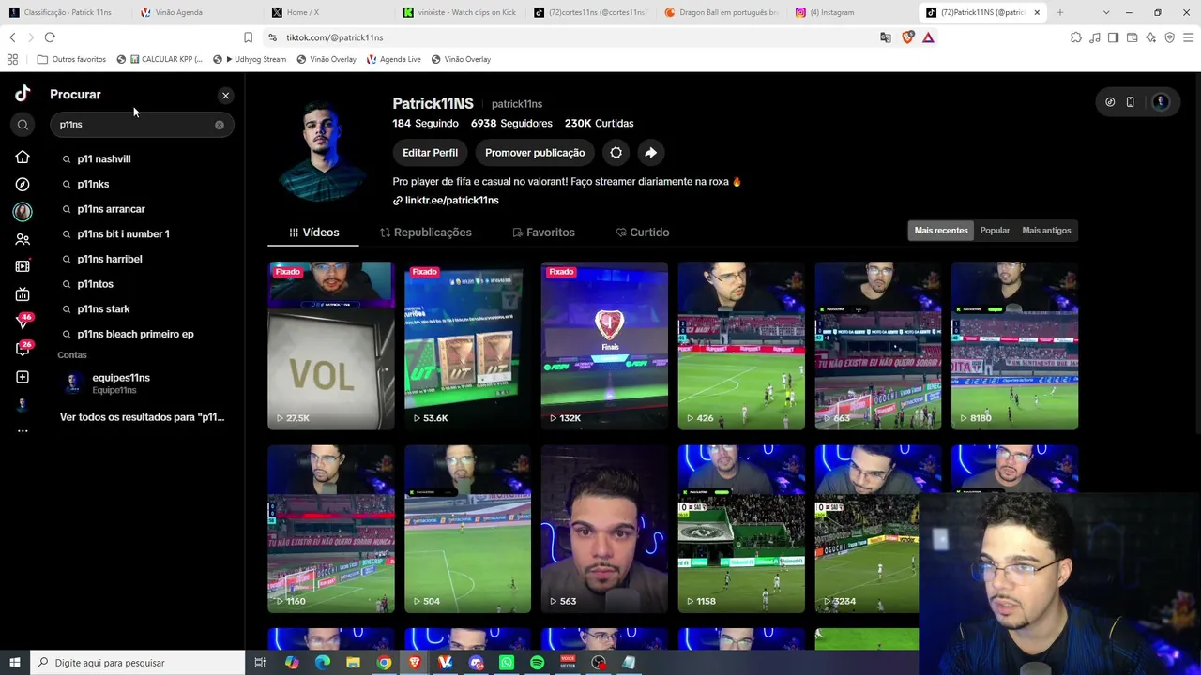Open messages icon with 46 badge
1201x675 pixels.
point(23,322)
